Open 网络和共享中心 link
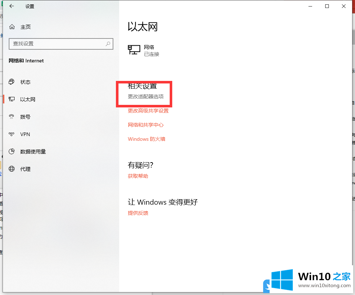The width and height of the screenshot is (355, 295). (146, 125)
